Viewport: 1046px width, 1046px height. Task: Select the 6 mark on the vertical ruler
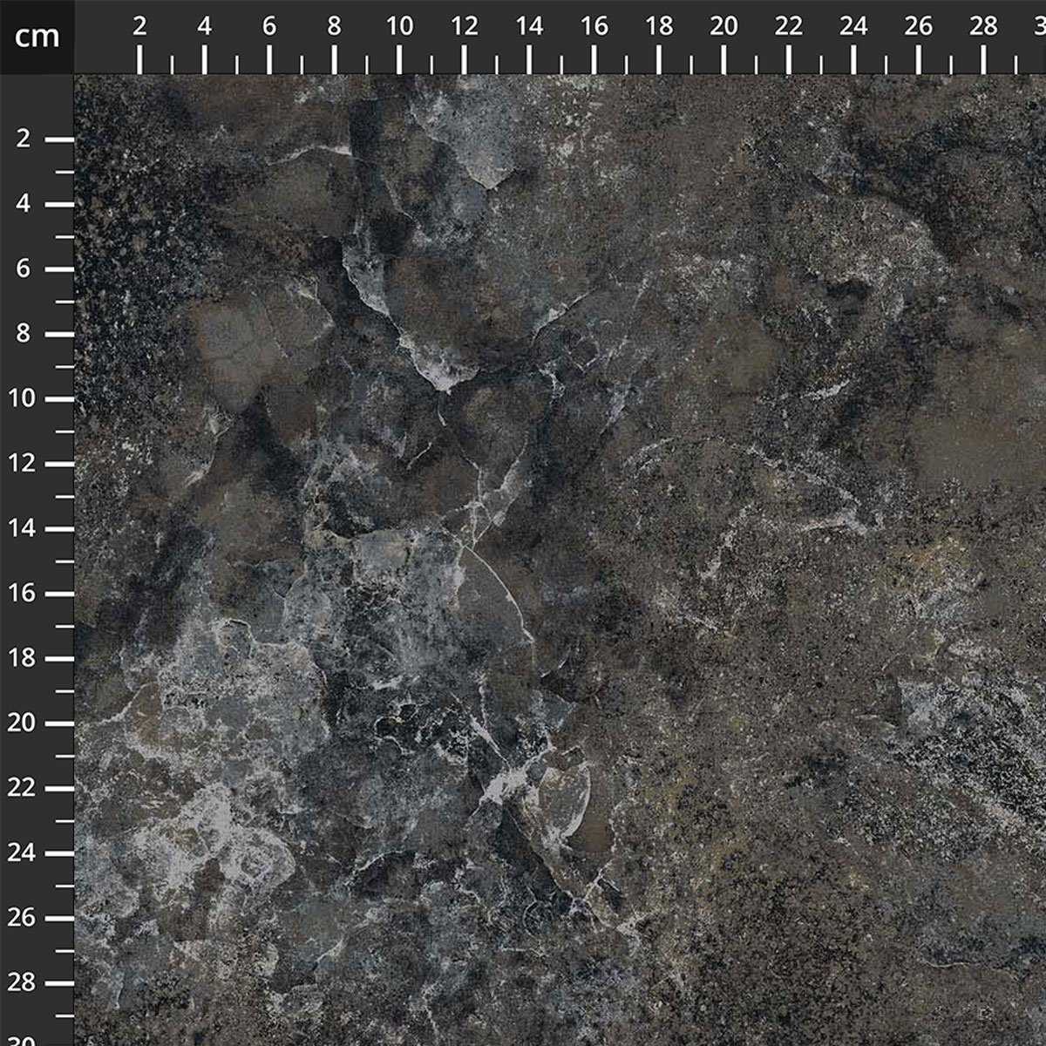pyautogui.click(x=24, y=268)
